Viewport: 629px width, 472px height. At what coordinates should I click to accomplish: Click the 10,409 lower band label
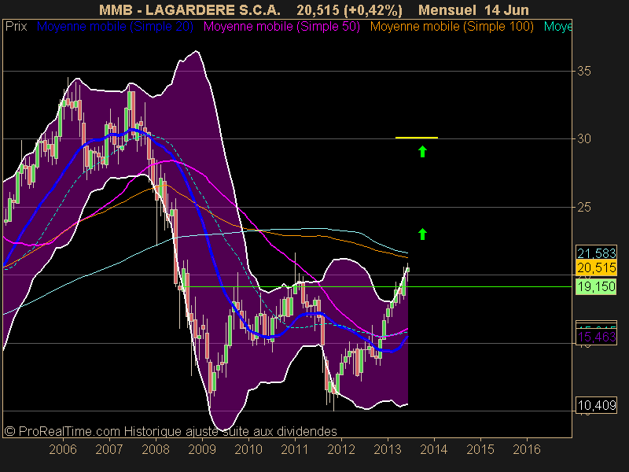tap(596, 405)
